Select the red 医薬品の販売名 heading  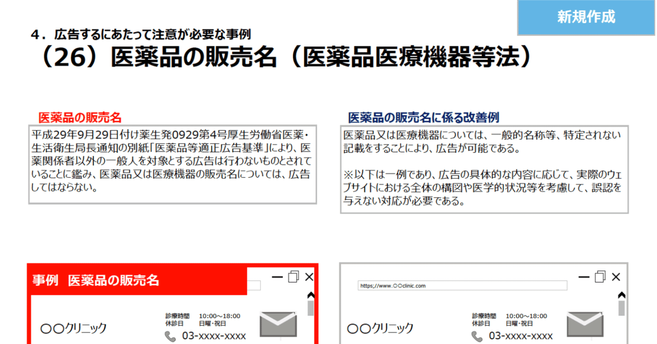80,117
